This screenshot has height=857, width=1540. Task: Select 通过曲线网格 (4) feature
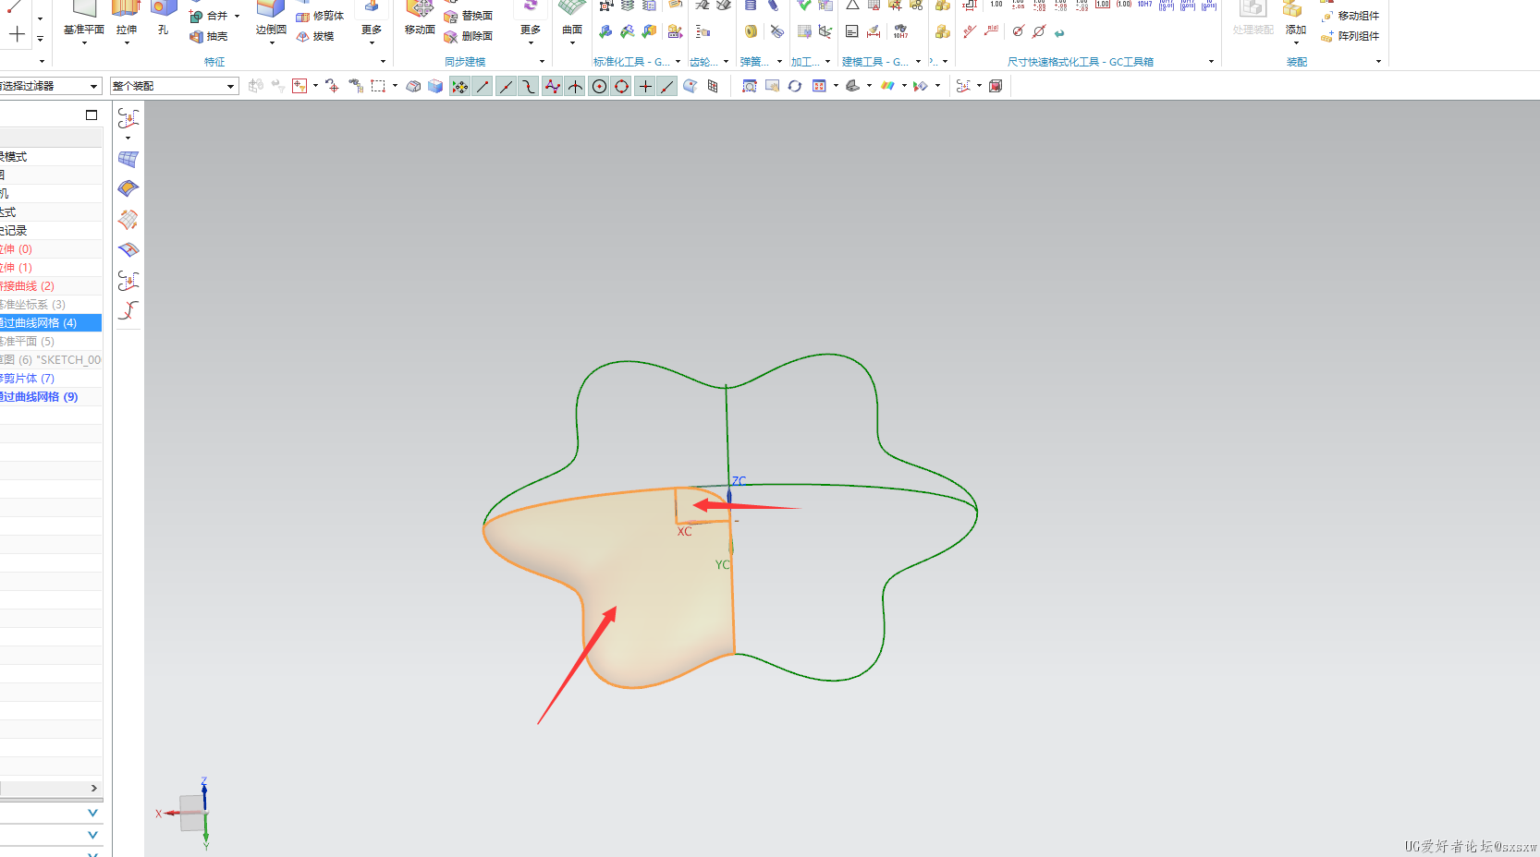[x=51, y=323]
